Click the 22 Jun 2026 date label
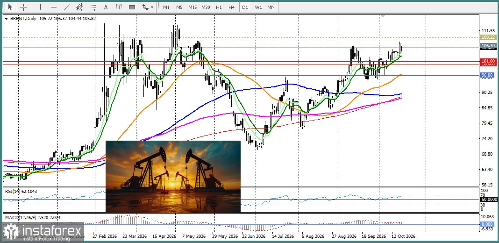499x243 pixels. (254, 236)
